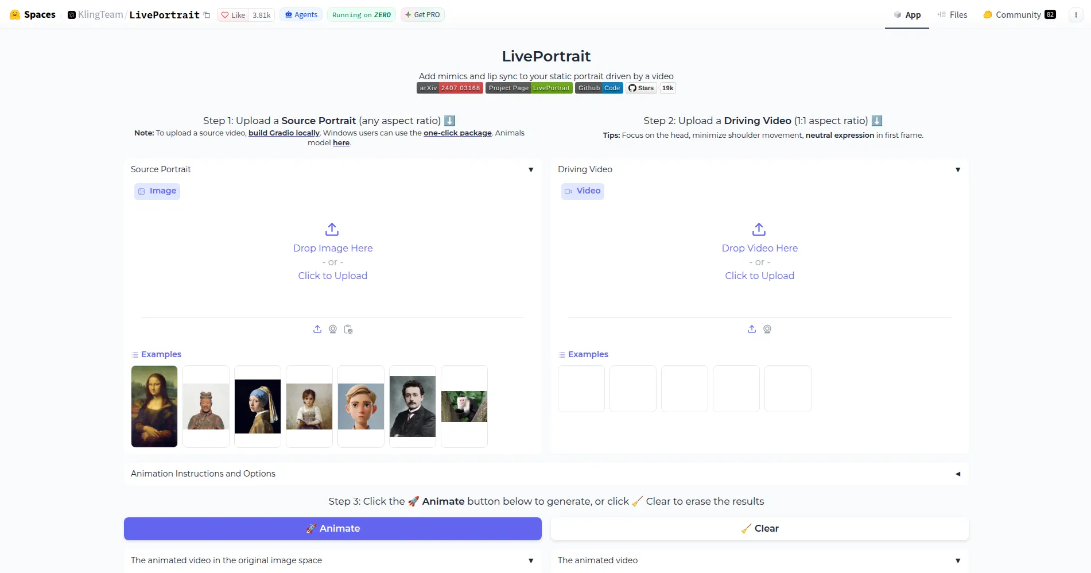Open the Github Code badge
Screen dimensions: 1091x573
tap(599, 88)
